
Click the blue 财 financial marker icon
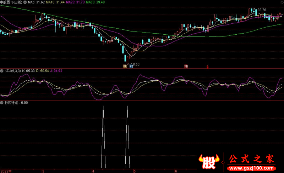[x=131, y=66]
